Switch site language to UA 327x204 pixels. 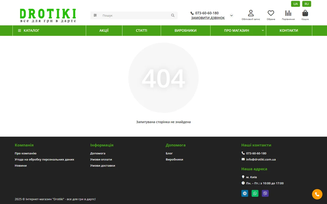click(296, 4)
